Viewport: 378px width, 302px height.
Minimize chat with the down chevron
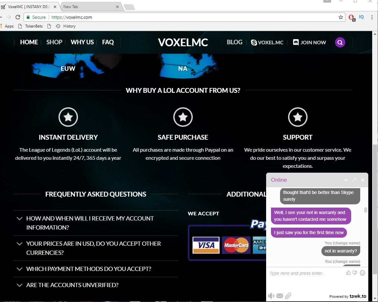click(x=346, y=180)
